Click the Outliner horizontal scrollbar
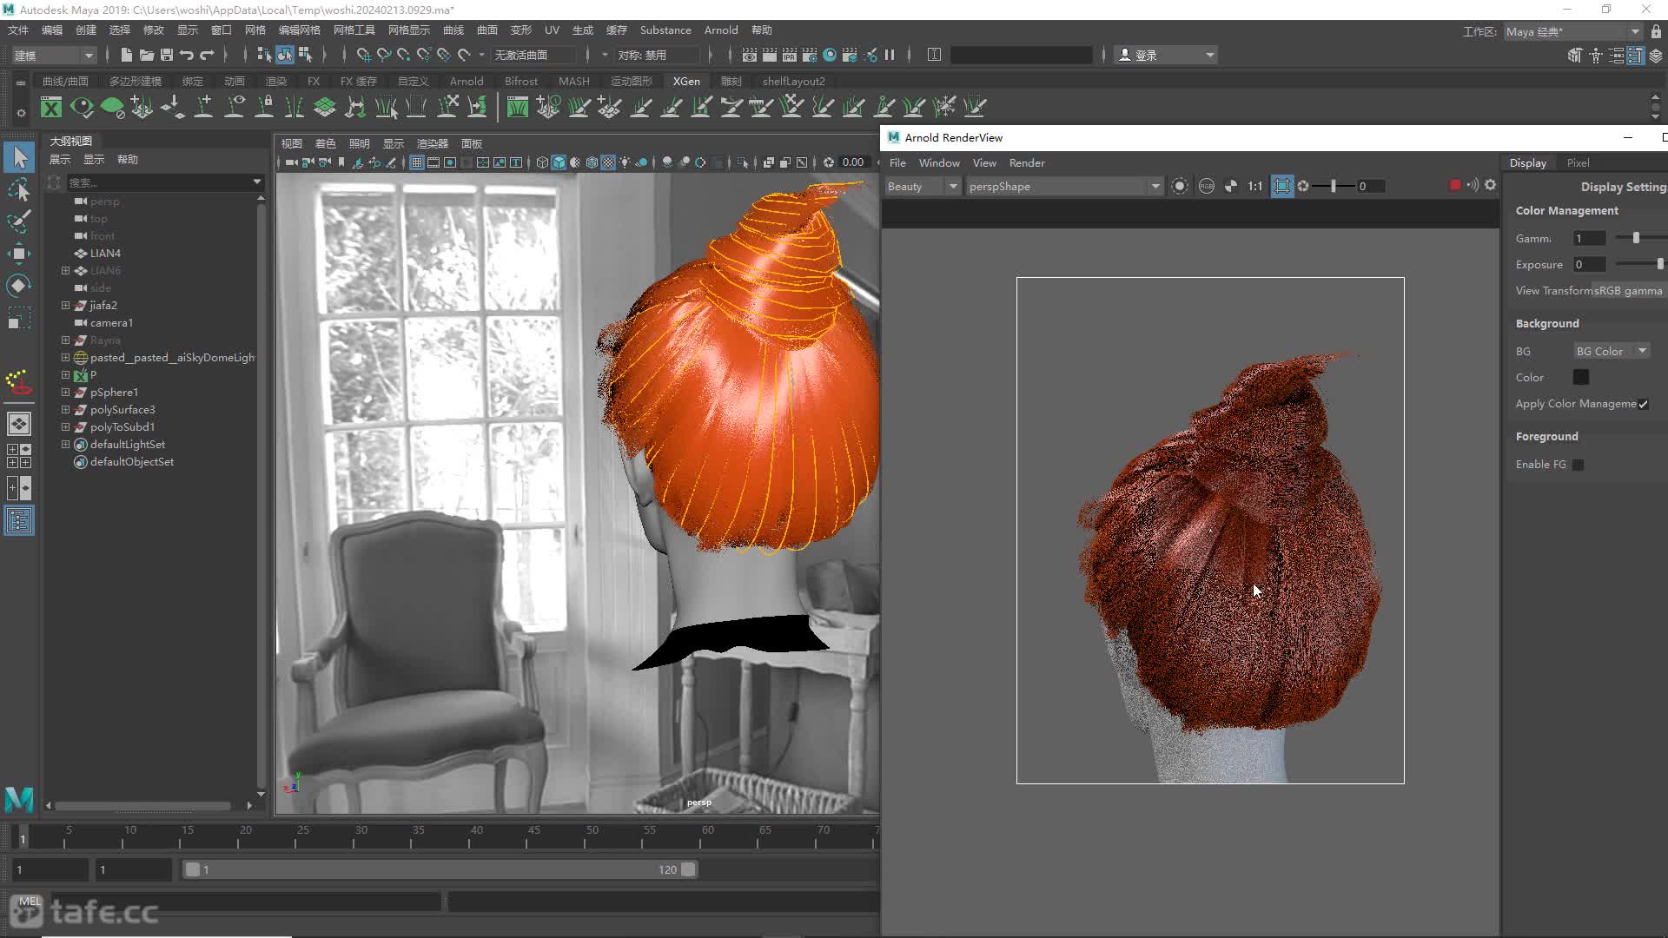The image size is (1668, 938). tap(143, 806)
